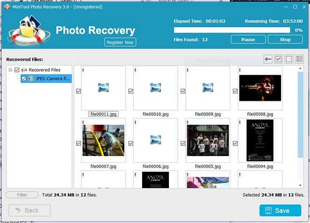Uncheck file00010.jpg checkbox

pos(130,91)
